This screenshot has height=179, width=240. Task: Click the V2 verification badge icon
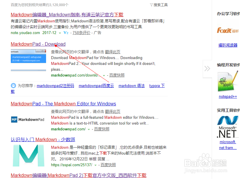(x=66, y=33)
